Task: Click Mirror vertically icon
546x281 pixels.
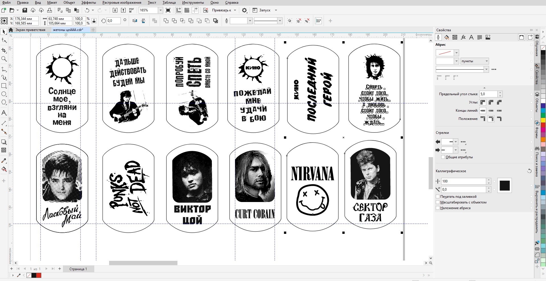Action: 143,21
